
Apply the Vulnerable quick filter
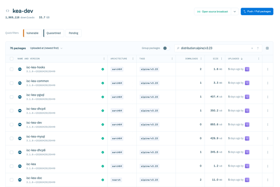(x=32, y=33)
